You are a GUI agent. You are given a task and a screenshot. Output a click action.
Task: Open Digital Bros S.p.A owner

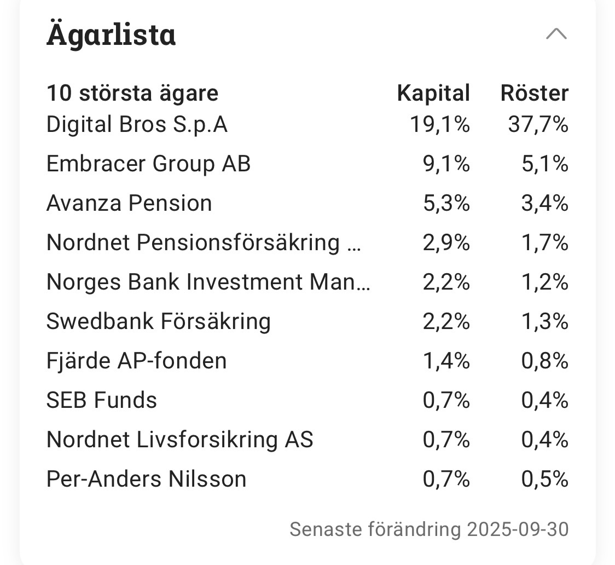[137, 125]
